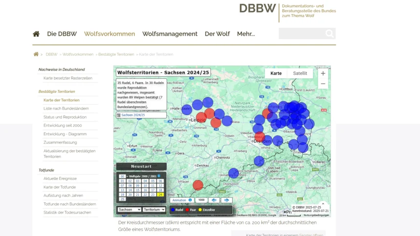Click the Neustart button

(141, 167)
